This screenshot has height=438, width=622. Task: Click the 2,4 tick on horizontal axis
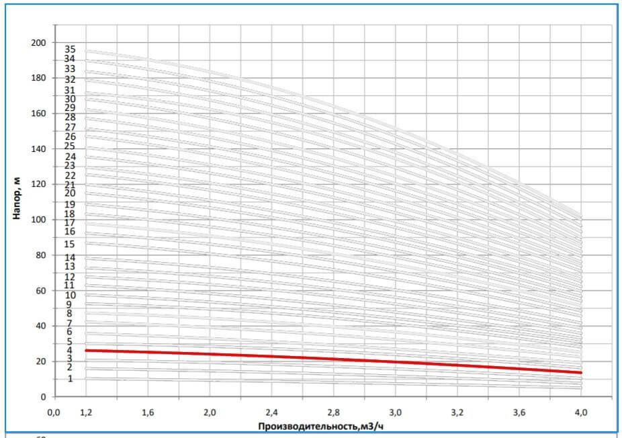pyautogui.click(x=271, y=412)
